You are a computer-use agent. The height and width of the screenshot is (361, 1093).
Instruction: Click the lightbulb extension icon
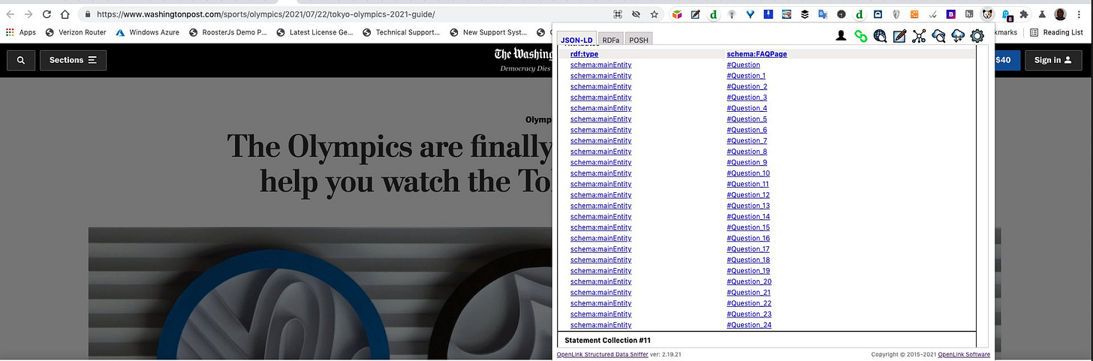tap(732, 14)
